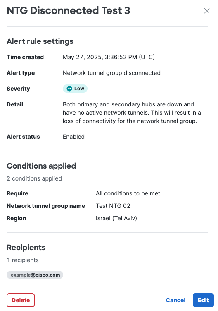Click the 1 recipients count text

pyautogui.click(x=23, y=260)
